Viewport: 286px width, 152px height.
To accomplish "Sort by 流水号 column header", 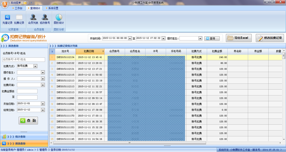I will (x=65, y=51).
